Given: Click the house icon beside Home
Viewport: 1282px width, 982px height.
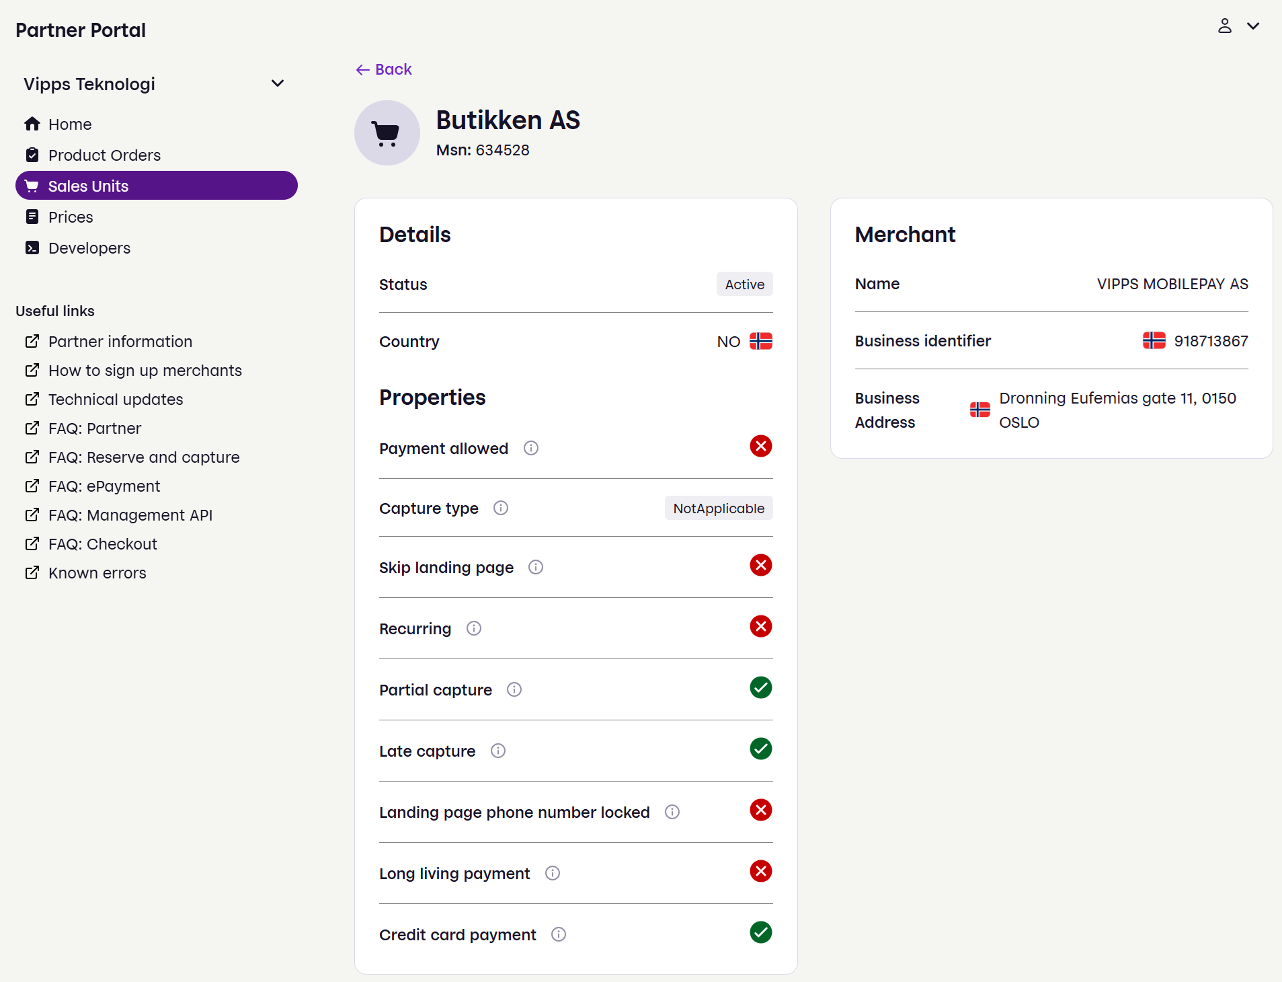Looking at the screenshot, I should point(32,124).
